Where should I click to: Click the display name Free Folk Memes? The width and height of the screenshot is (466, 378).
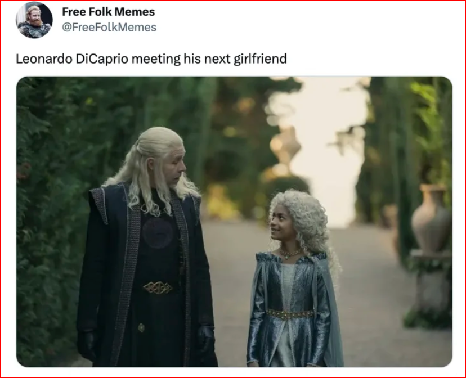109,12
